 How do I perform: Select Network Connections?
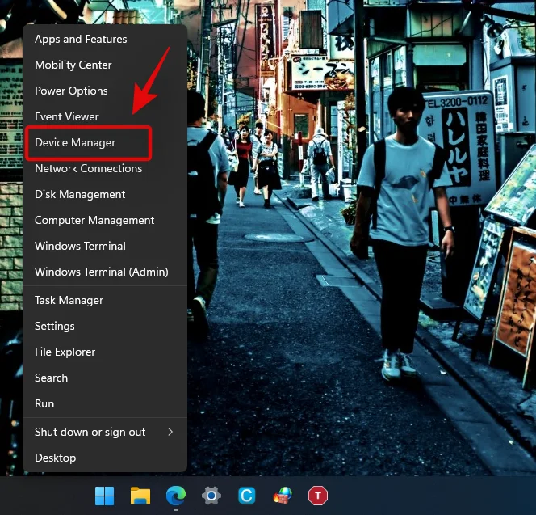coord(88,168)
